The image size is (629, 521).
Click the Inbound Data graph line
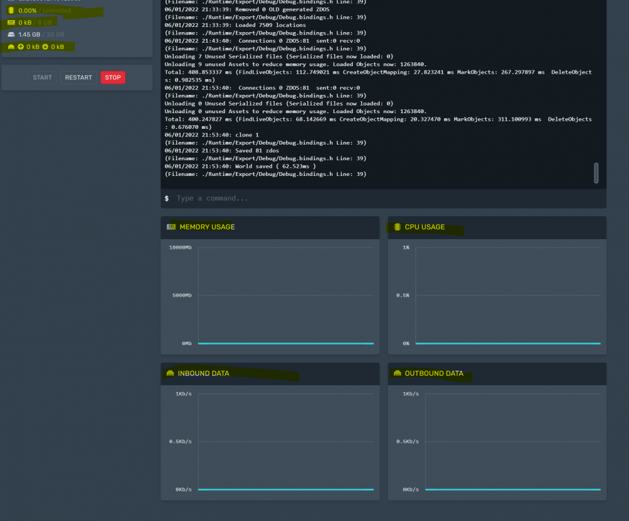tap(286, 490)
